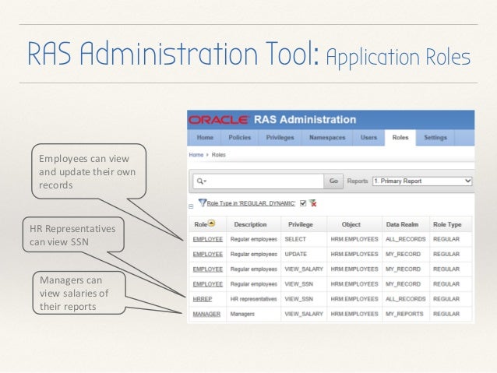
Task: Click VIEW_SALARY cell in MANAGER row
Action: [x=304, y=314]
